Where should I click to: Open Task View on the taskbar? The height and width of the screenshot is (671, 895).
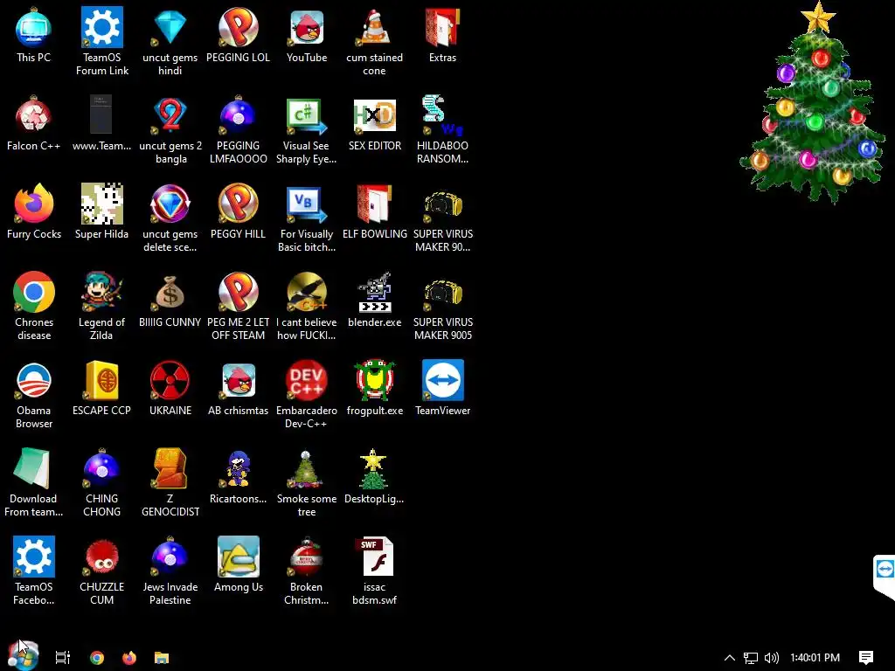pos(63,657)
